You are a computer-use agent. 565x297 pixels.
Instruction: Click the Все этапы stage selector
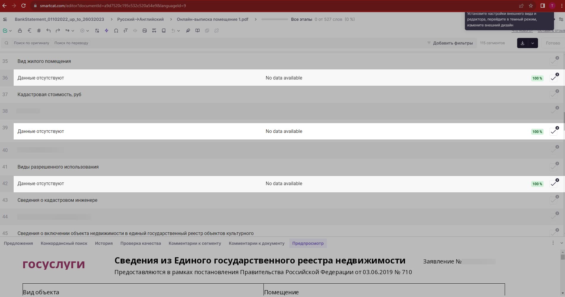[x=302, y=19]
